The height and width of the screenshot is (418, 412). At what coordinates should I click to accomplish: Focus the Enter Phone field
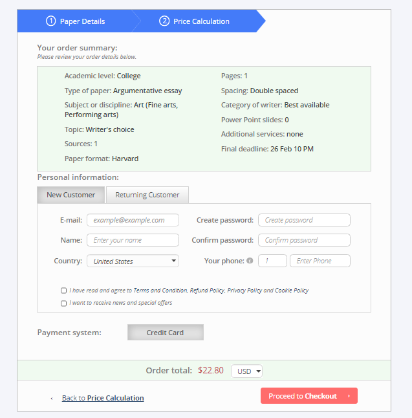pos(320,261)
